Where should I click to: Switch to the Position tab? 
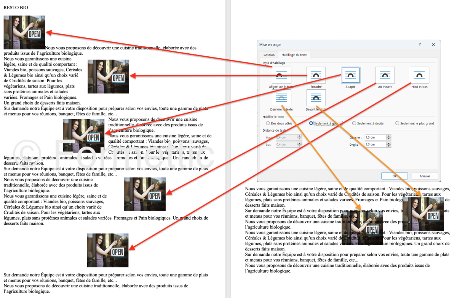tap(269, 55)
